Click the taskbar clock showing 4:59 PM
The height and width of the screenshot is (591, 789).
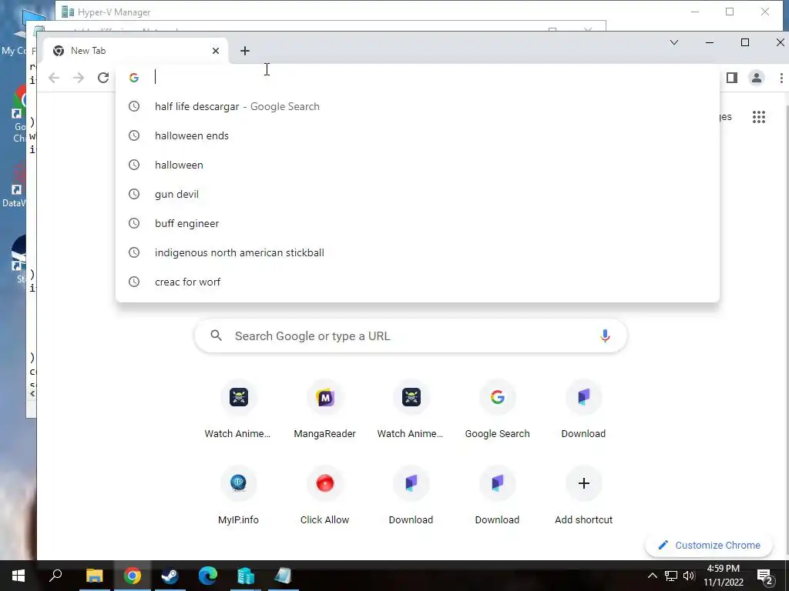tap(723, 576)
